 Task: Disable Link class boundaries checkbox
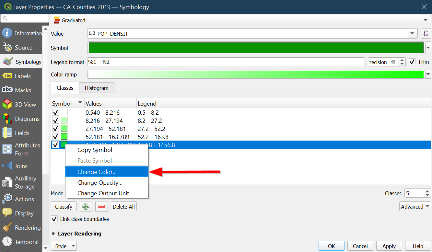(x=55, y=219)
